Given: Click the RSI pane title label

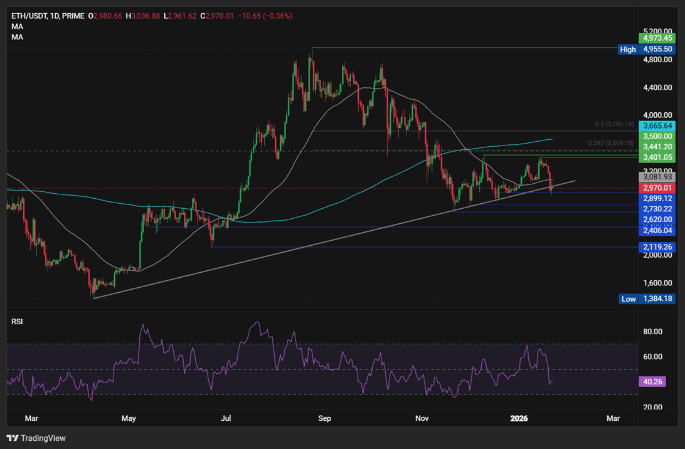Looking at the screenshot, I should click(16, 321).
